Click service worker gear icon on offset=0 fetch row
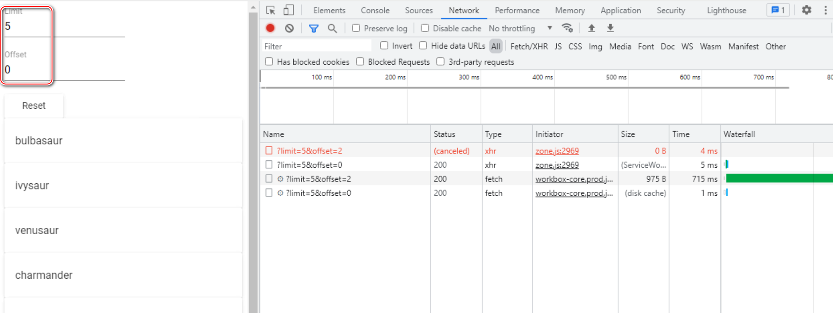This screenshot has height=313, width=833. 280,193
